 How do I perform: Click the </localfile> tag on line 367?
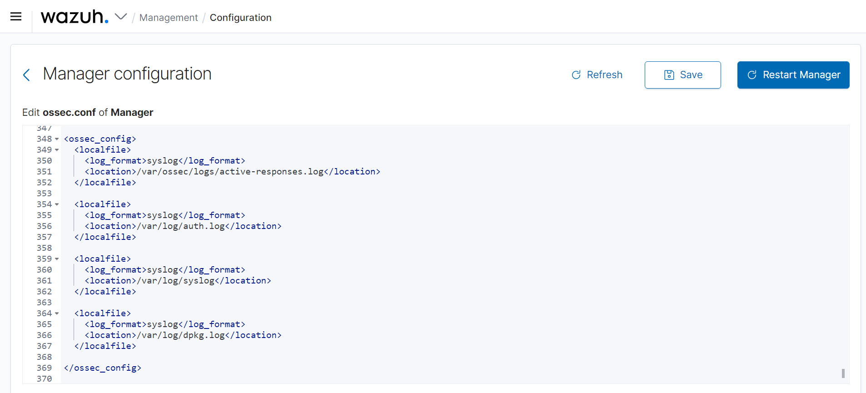pyautogui.click(x=105, y=346)
